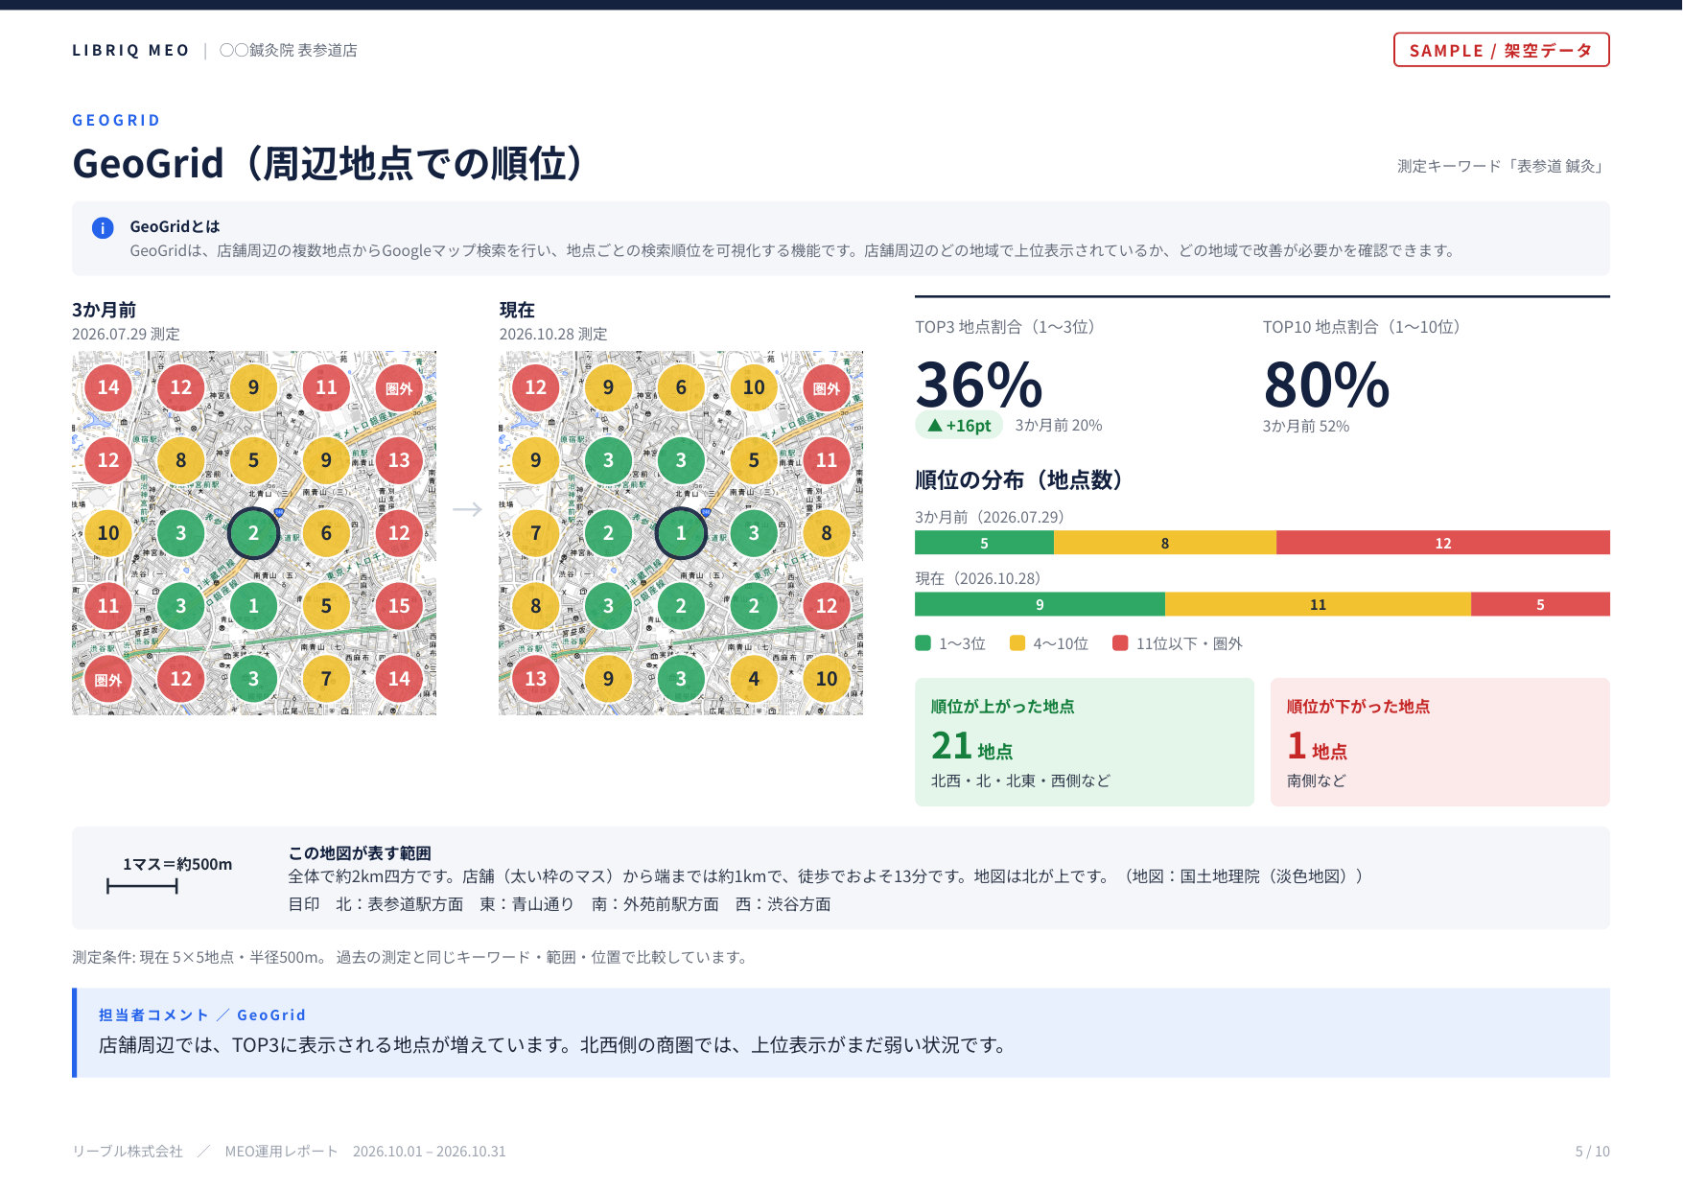Click rank 7 circle on the 3か月前 map

click(326, 679)
